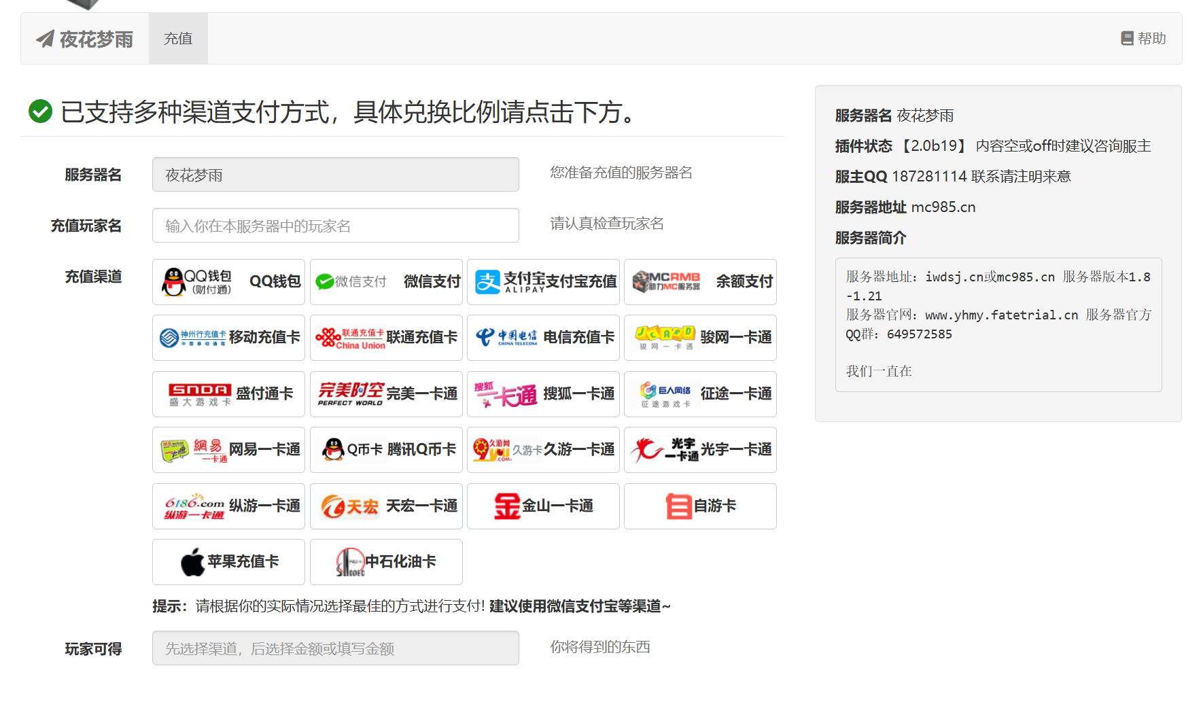The height and width of the screenshot is (702, 1201).
Task: Open the 帮助 help link
Action: click(1143, 39)
